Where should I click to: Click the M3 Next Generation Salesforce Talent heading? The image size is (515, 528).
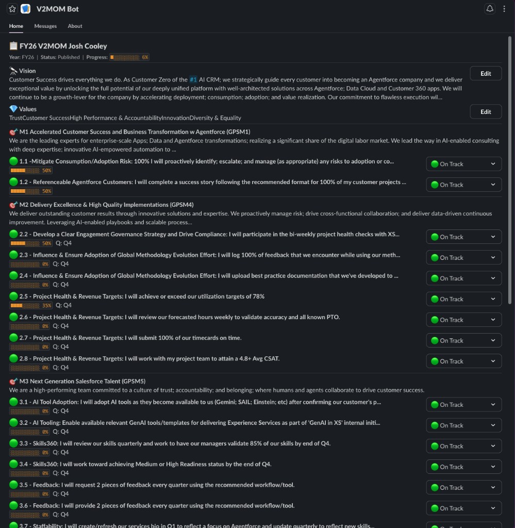pyautogui.click(x=82, y=381)
